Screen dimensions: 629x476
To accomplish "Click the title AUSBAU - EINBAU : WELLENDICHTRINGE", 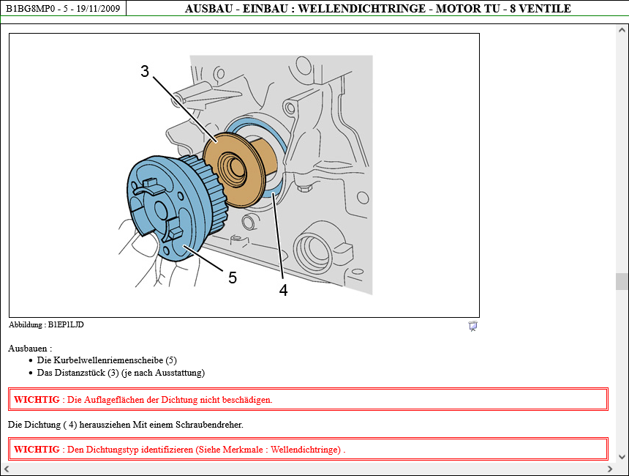I will 377,8.
